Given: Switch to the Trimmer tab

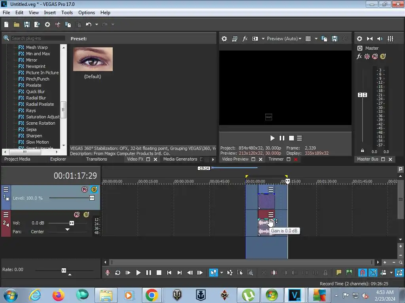Looking at the screenshot, I should (276, 159).
